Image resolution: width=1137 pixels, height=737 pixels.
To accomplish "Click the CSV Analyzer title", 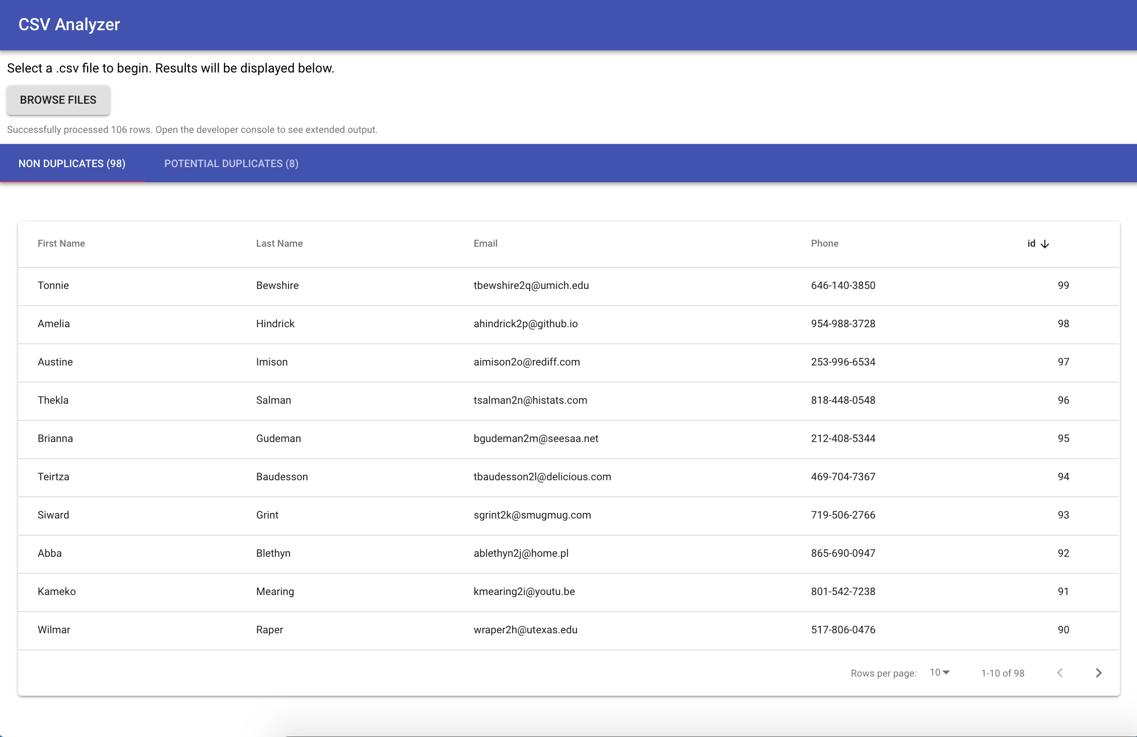I will (x=69, y=24).
